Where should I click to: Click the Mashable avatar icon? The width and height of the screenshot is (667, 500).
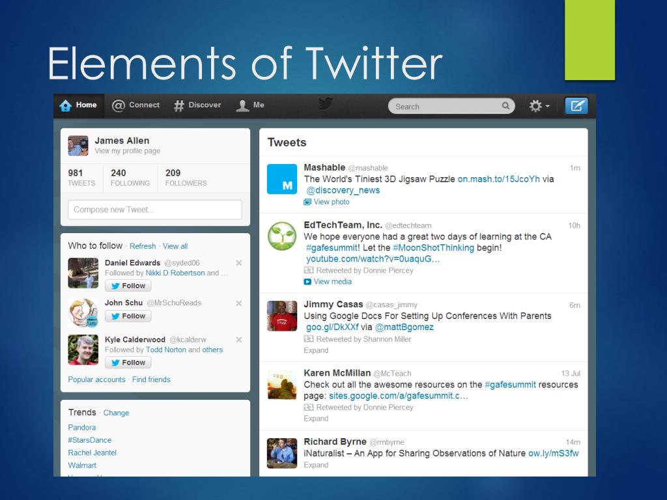click(x=282, y=179)
